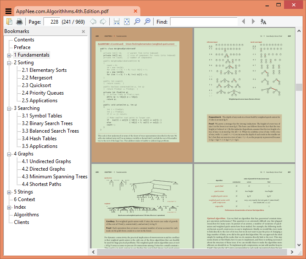Jump to 3.2 Binary Search Trees
Screen dimensions: 306x259
tap(47, 123)
